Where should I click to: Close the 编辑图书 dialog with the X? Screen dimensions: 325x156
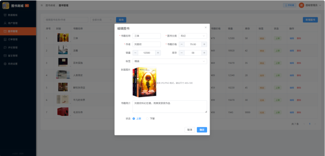coord(205,28)
